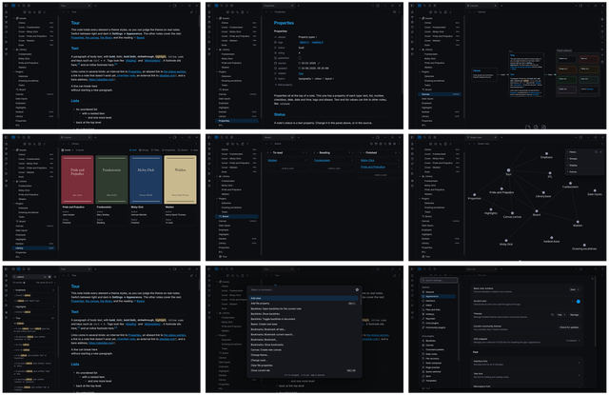Expand Display in the Graph view panel
This screenshot has width=609, height=395.
click(x=573, y=165)
